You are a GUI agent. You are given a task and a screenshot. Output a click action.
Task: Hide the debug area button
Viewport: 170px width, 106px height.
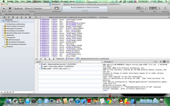point(37,59)
